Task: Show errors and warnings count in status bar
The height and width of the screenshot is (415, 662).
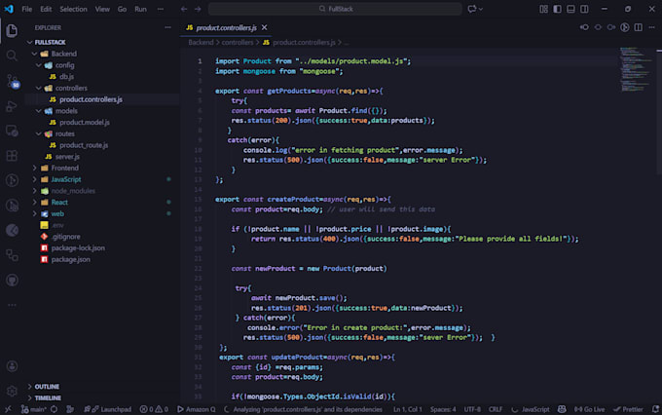Action: [154, 409]
